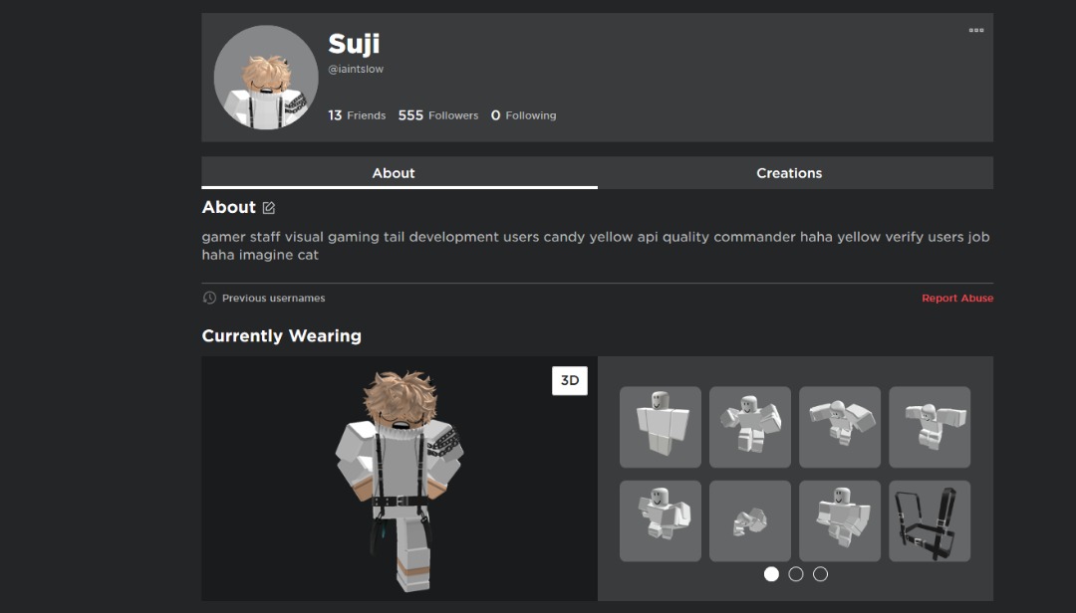The height and width of the screenshot is (613, 1076).
Task: Select the standing idle animation item
Action: pos(661,427)
